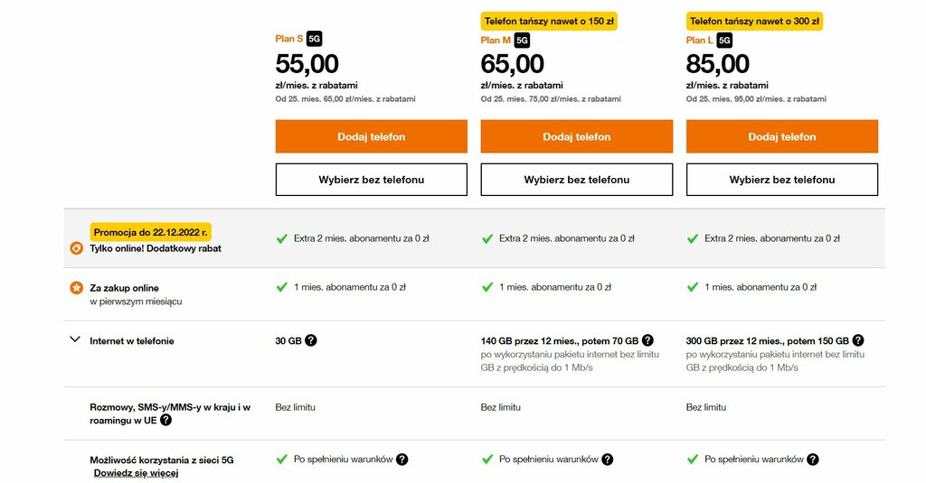Open 5G conditions help in Plan L column
Image resolution: width=926 pixels, height=483 pixels.
click(813, 460)
